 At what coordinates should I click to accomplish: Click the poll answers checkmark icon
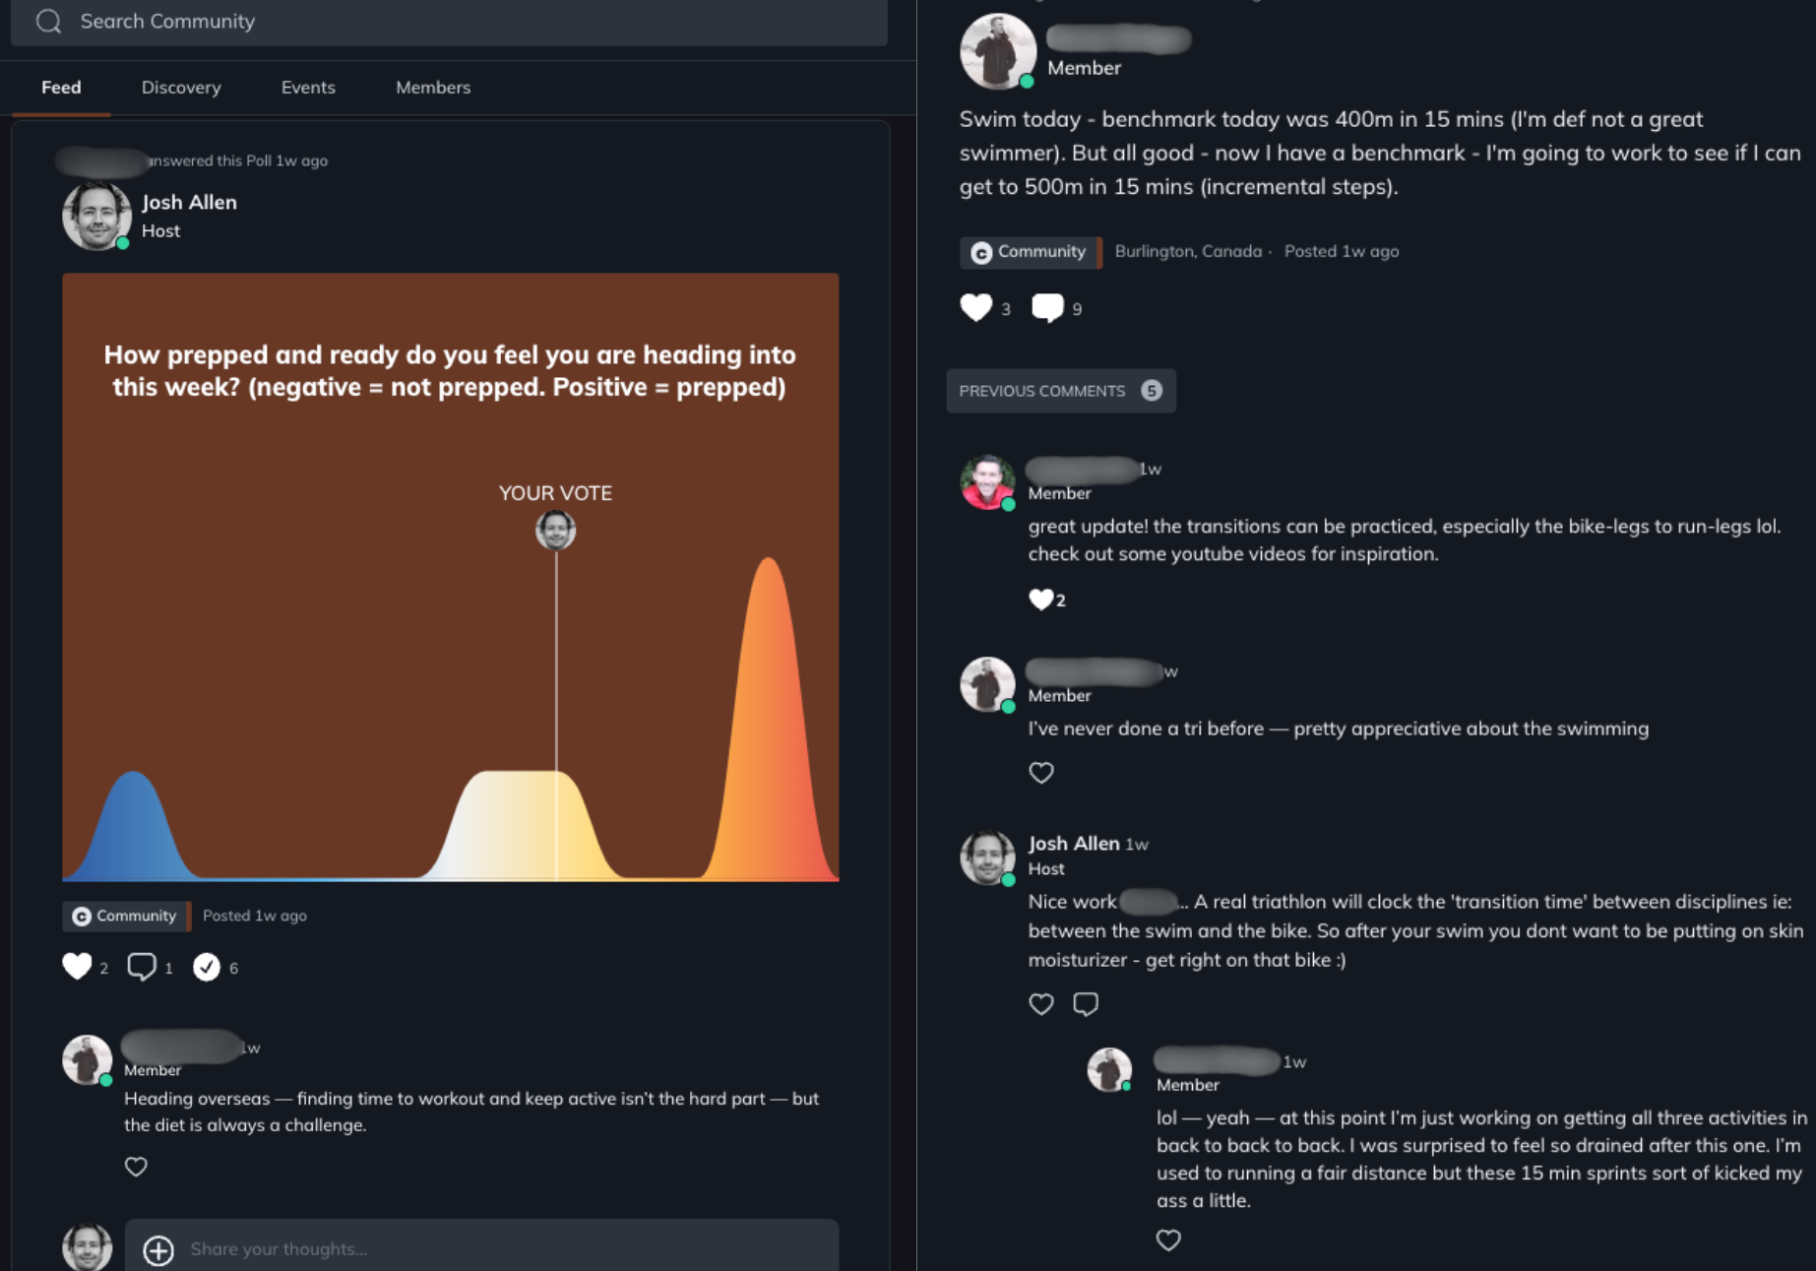coord(206,968)
